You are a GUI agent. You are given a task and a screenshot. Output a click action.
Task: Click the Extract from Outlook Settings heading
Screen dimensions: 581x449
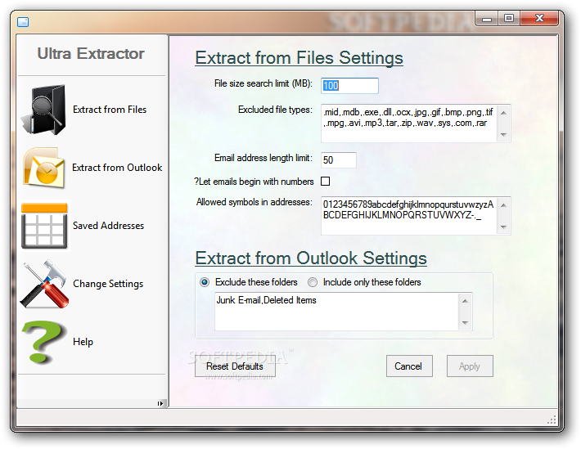[311, 258]
